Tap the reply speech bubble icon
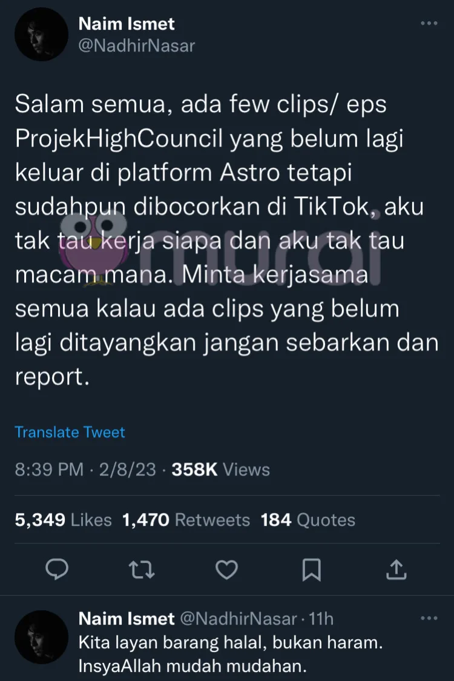The height and width of the screenshot is (681, 454). [x=57, y=570]
